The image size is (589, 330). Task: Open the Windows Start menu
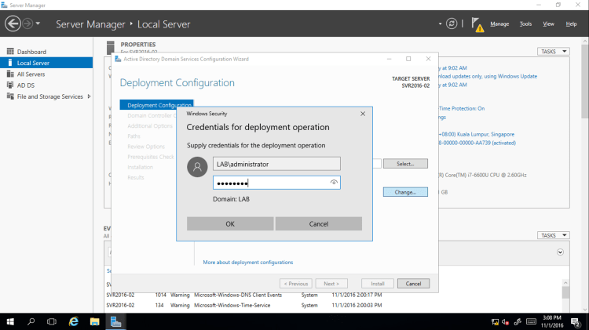coord(10,321)
